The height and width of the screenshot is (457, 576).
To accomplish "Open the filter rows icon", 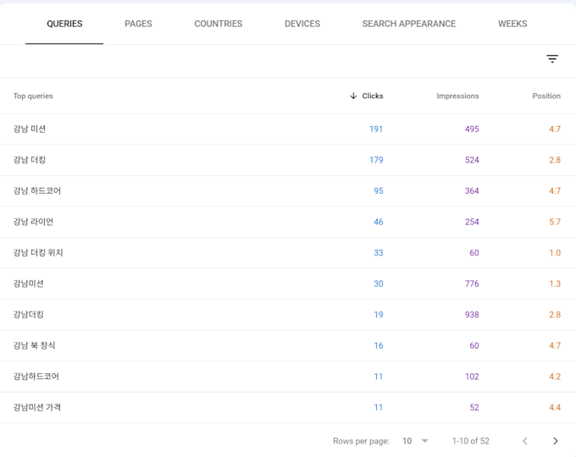I will 552,58.
